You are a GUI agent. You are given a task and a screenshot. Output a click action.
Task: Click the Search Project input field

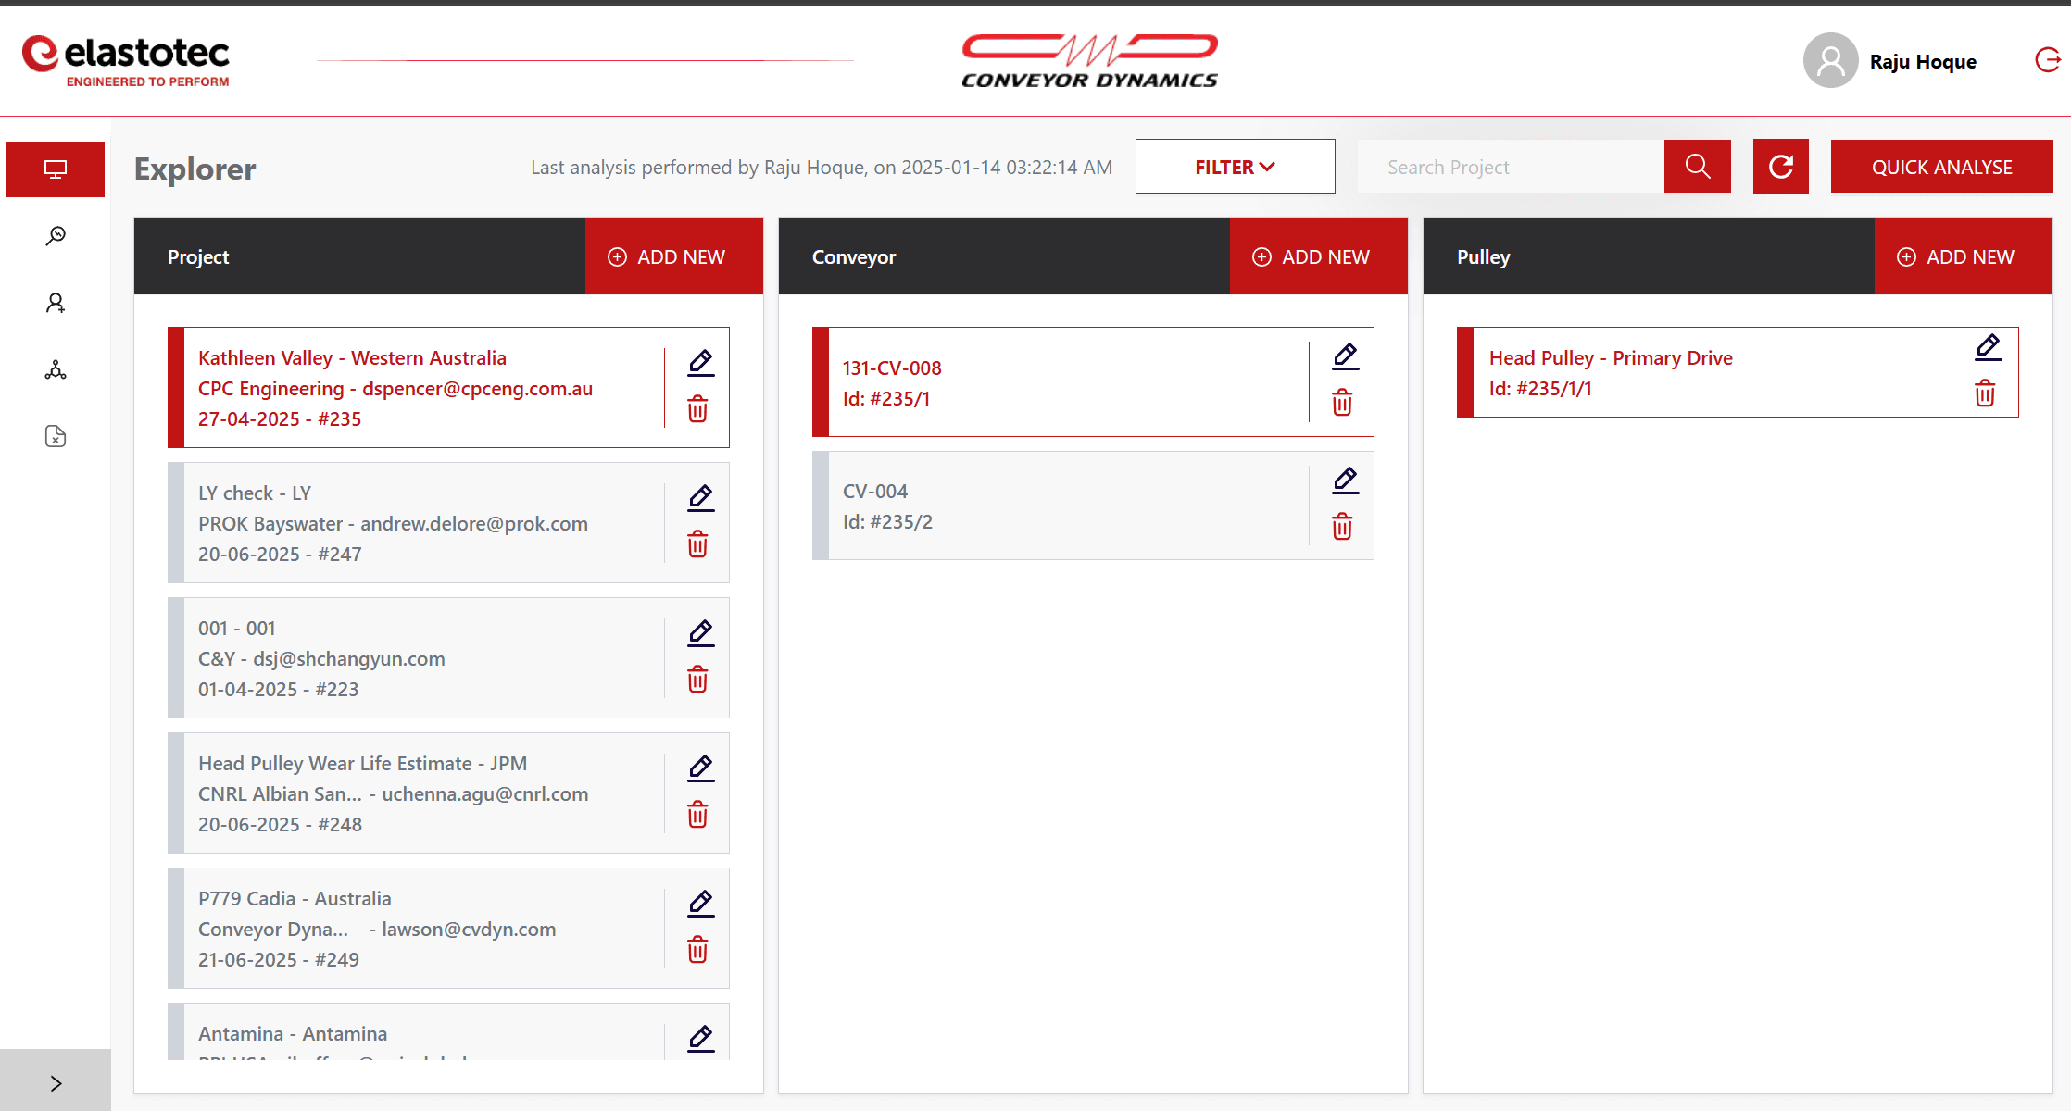tap(1510, 168)
